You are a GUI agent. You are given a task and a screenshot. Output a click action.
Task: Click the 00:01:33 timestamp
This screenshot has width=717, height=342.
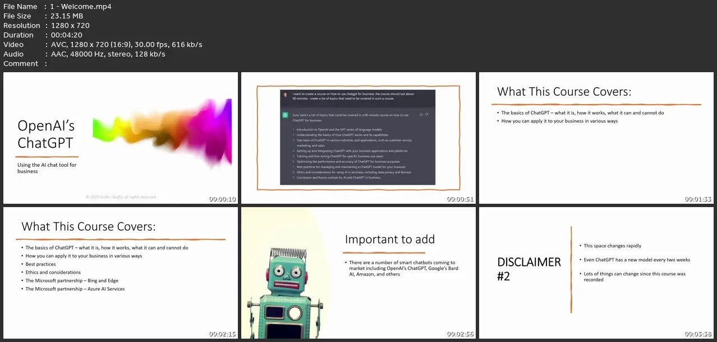pyautogui.click(x=698, y=199)
